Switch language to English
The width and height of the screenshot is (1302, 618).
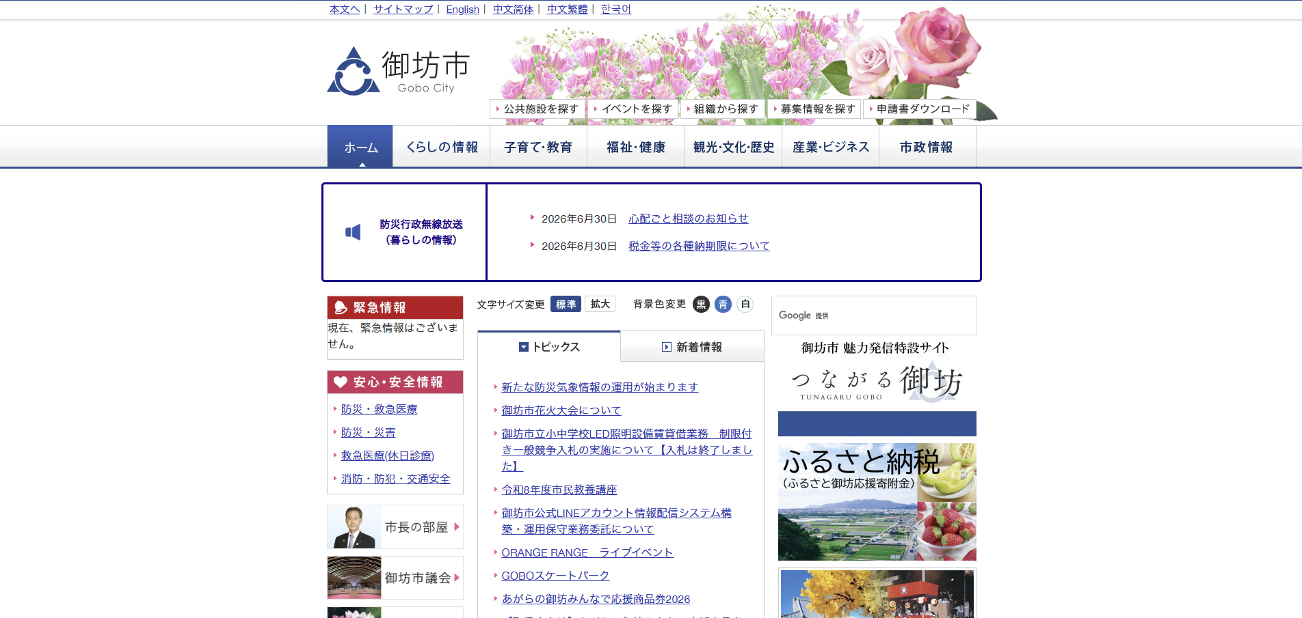(x=463, y=9)
